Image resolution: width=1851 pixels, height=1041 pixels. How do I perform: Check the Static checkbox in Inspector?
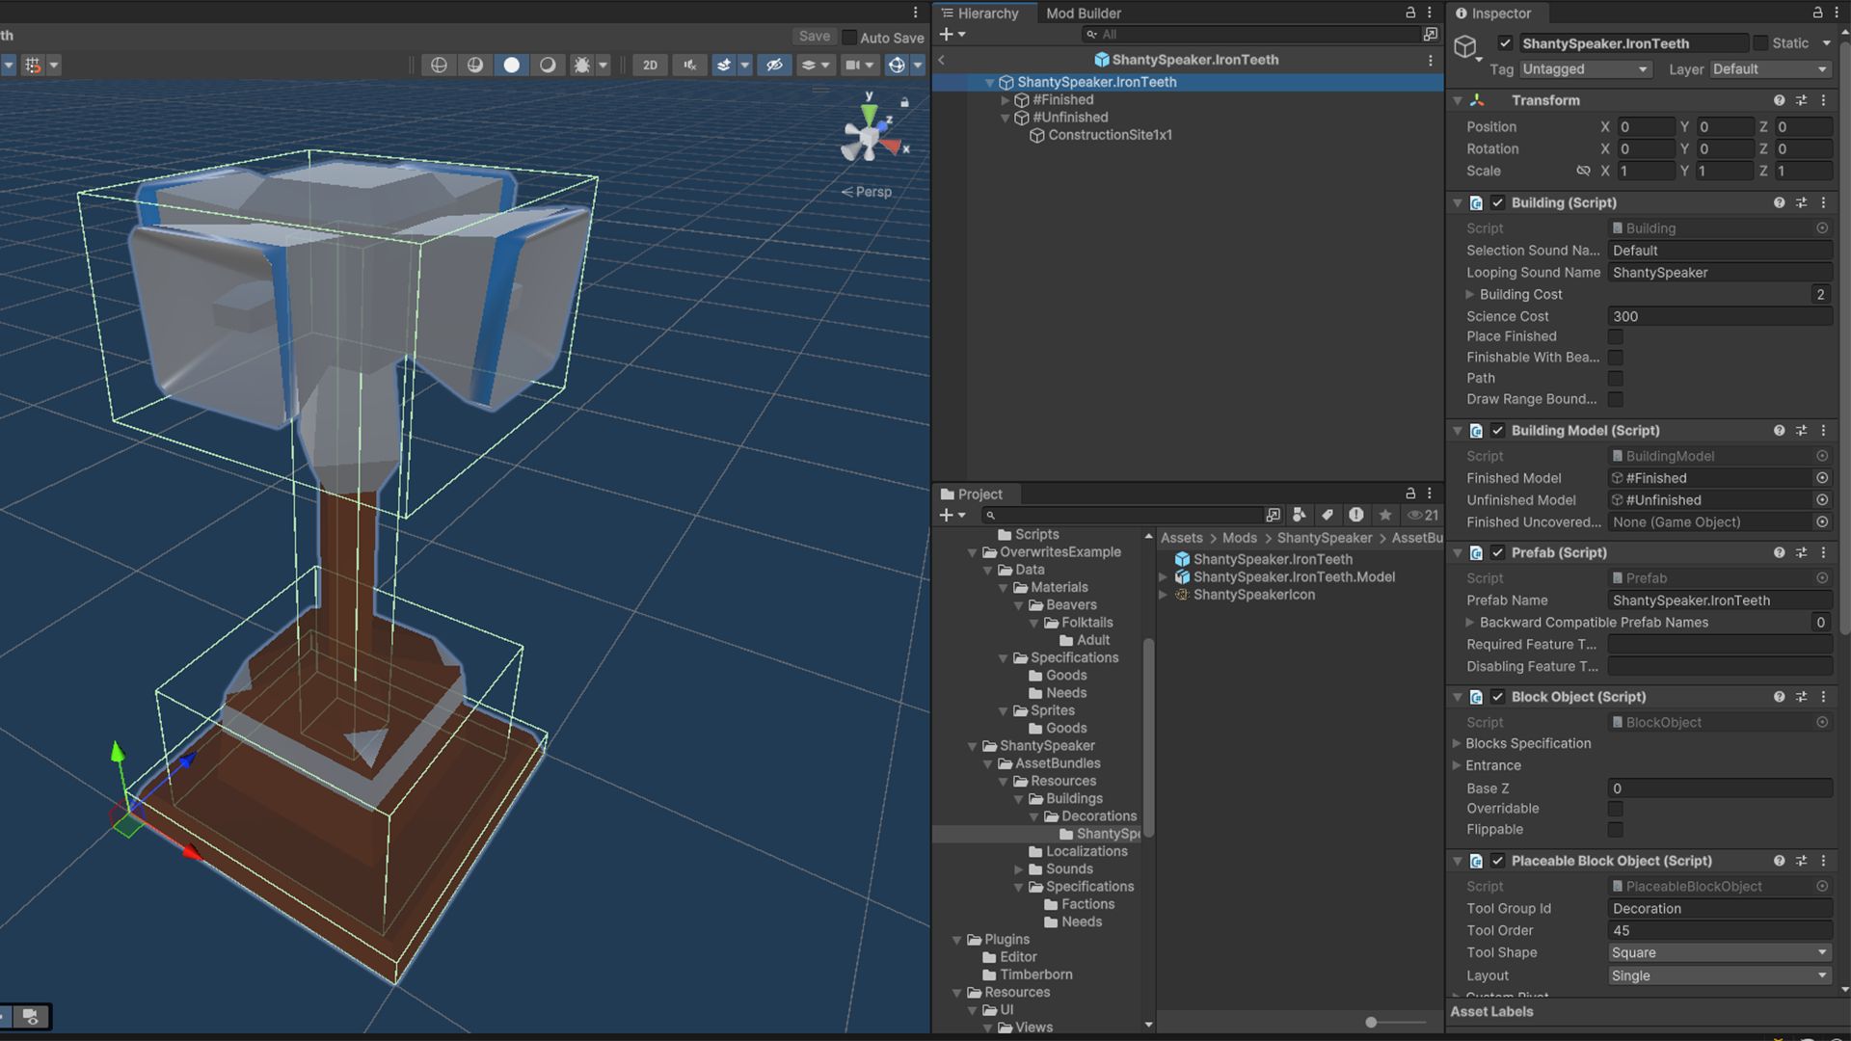tap(1760, 42)
